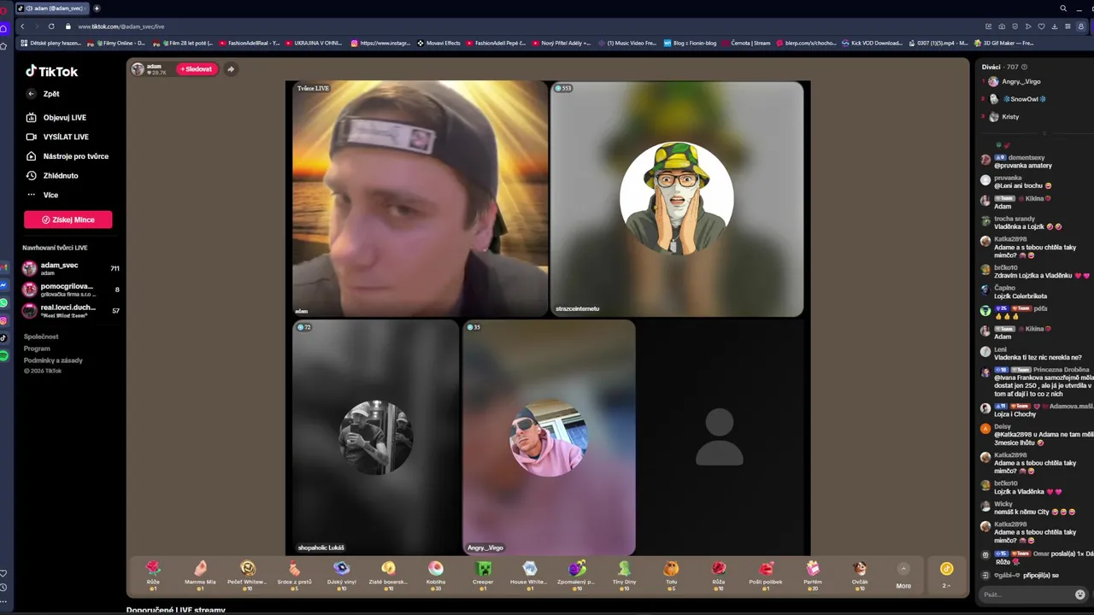Send the Růže rose gift

pos(153,575)
